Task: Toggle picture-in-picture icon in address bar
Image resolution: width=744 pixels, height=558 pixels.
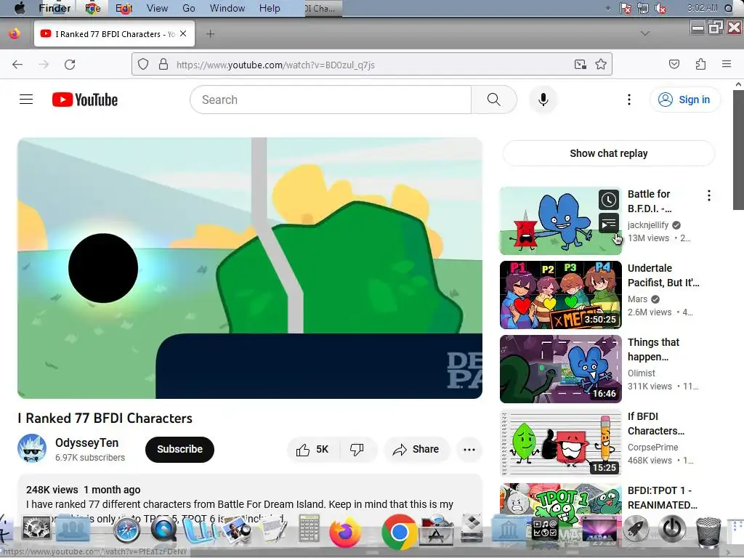Action: (581, 64)
